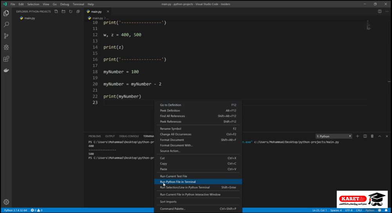The height and width of the screenshot is (213, 392).
Task: Open the Manage gear in activity bar
Action: click(x=6, y=202)
